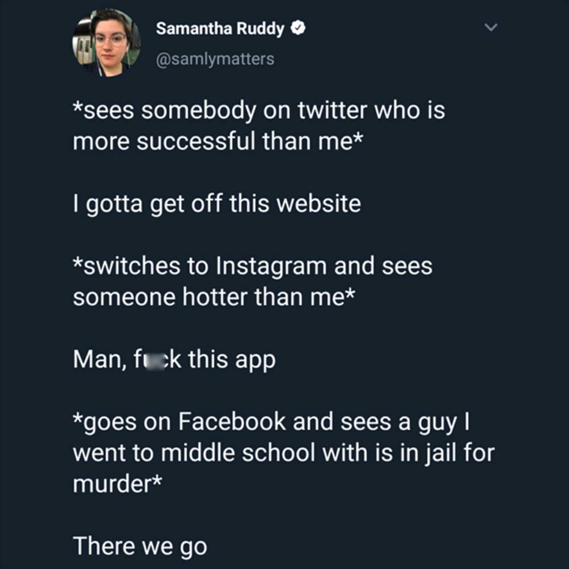Image resolution: width=569 pixels, height=569 pixels.
Task: Expand the tweet options chevron
Action: click(491, 27)
